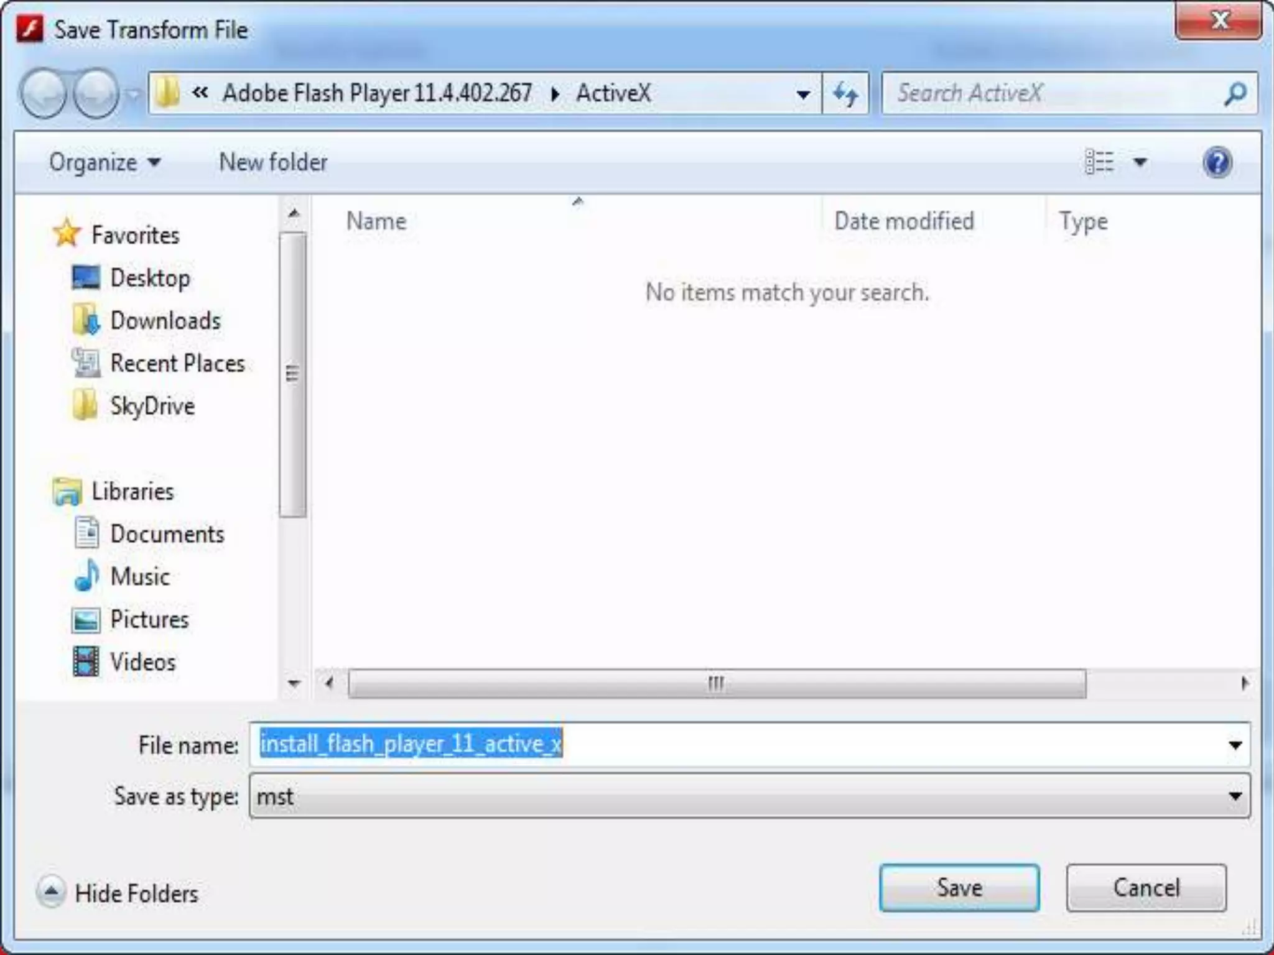Open the view options dropdown arrow
The height and width of the screenshot is (955, 1274).
1140,162
